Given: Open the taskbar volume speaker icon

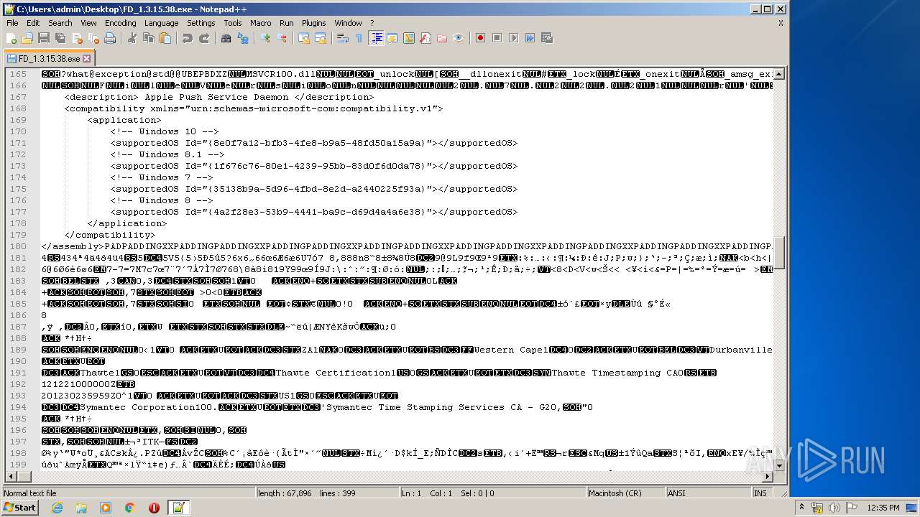Looking at the screenshot, I should point(835,508).
